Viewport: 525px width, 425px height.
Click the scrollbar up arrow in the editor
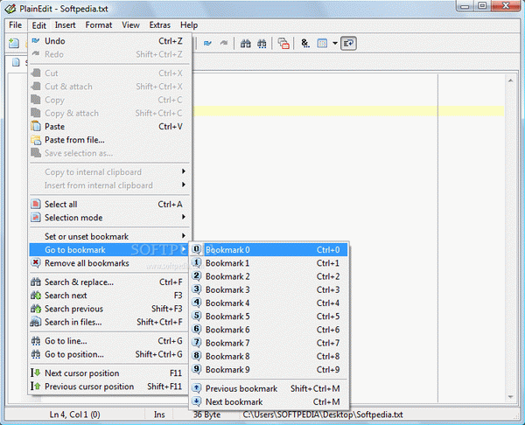pyautogui.click(x=511, y=80)
